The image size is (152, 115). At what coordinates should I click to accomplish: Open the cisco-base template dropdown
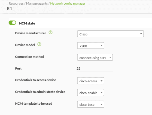(91, 104)
